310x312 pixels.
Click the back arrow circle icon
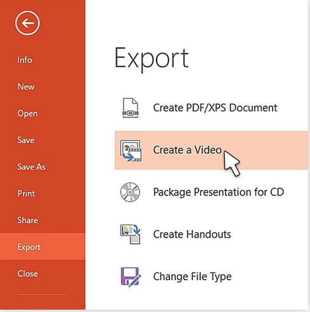tap(27, 23)
